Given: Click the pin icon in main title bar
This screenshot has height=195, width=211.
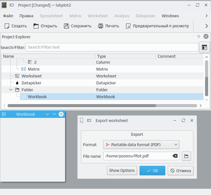Looking at the screenshot, I should (x=12, y=5).
